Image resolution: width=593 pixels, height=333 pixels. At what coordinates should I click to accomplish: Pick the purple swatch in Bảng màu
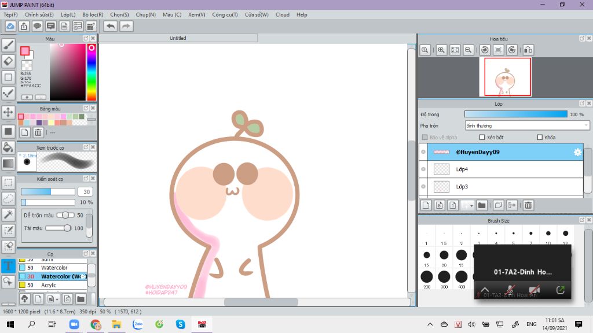[x=39, y=123]
